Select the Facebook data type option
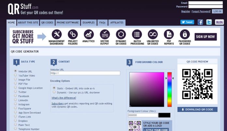The height and width of the screenshot is (131, 227). 15,95
